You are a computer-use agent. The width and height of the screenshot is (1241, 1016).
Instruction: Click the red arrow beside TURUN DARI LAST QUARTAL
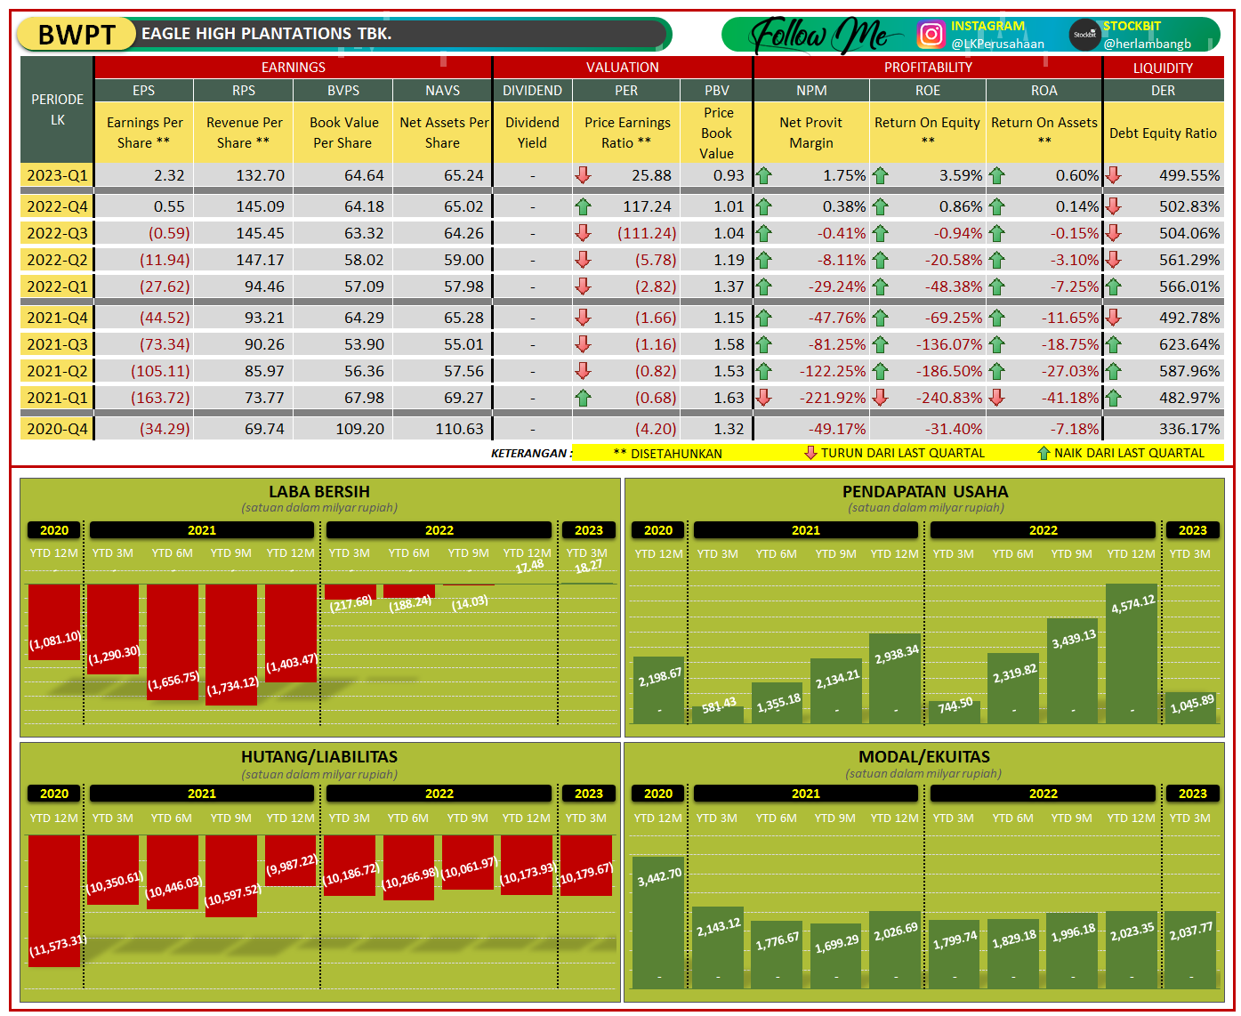(x=810, y=453)
